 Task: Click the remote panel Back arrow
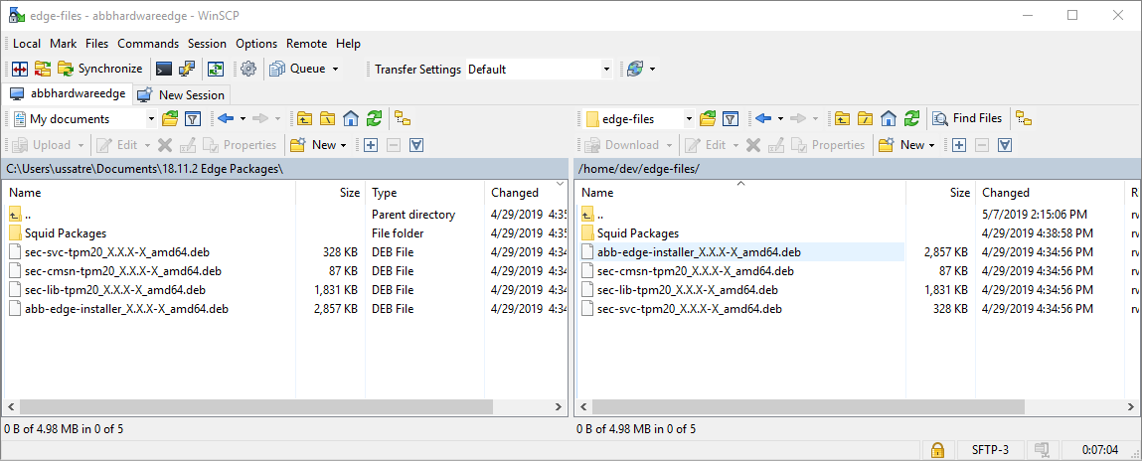[763, 118]
